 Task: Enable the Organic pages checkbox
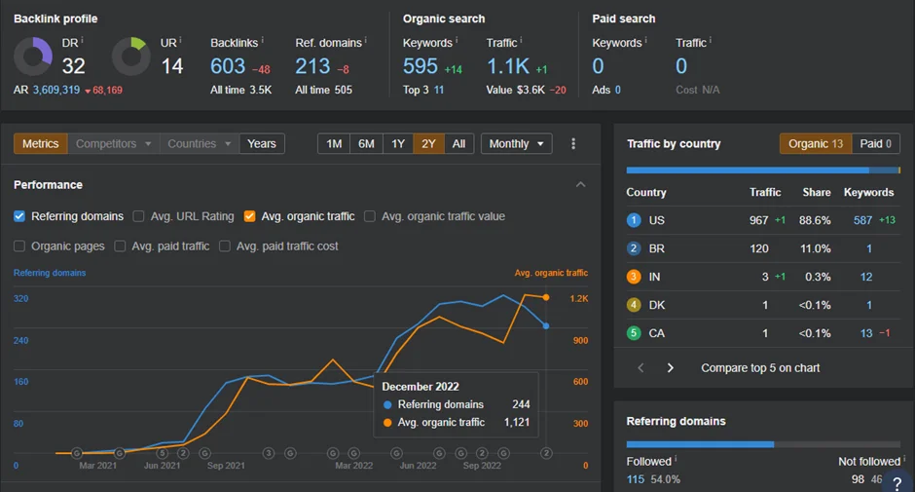[19, 246]
